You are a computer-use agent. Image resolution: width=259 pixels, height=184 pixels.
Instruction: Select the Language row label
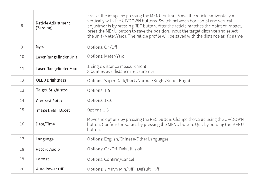[45, 139]
